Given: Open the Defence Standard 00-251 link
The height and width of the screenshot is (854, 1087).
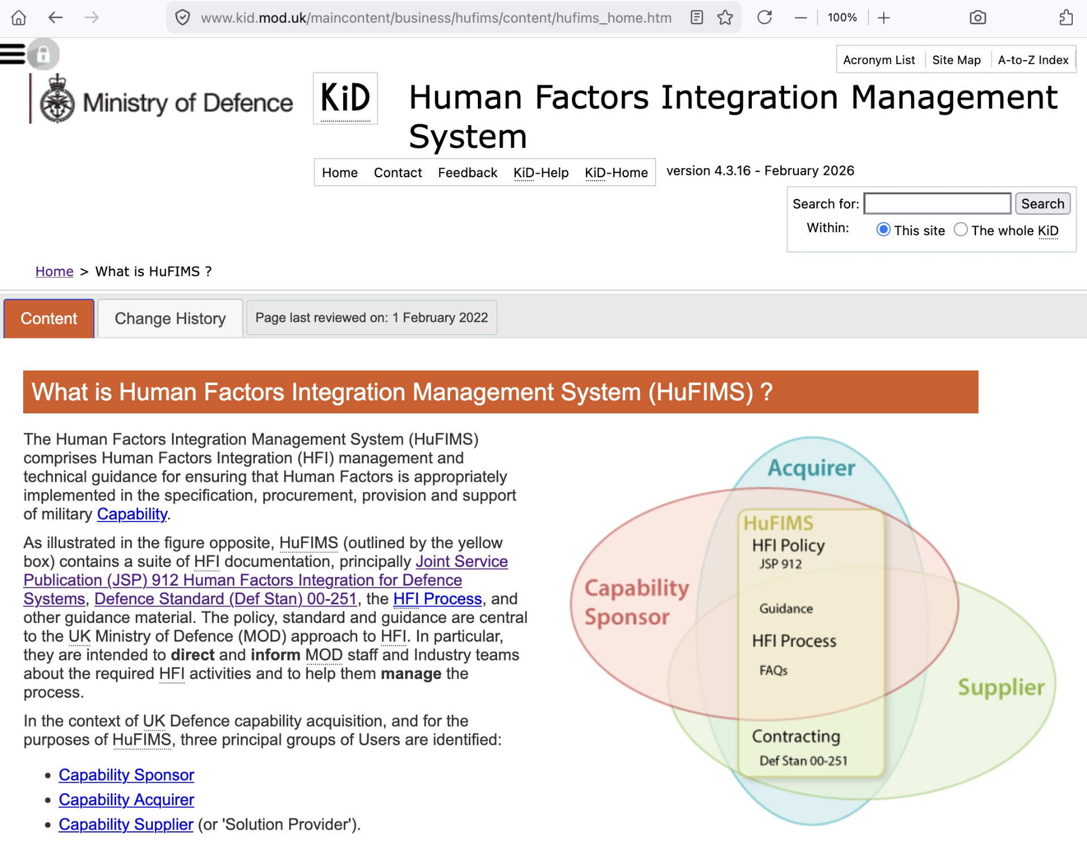Looking at the screenshot, I should [225, 599].
